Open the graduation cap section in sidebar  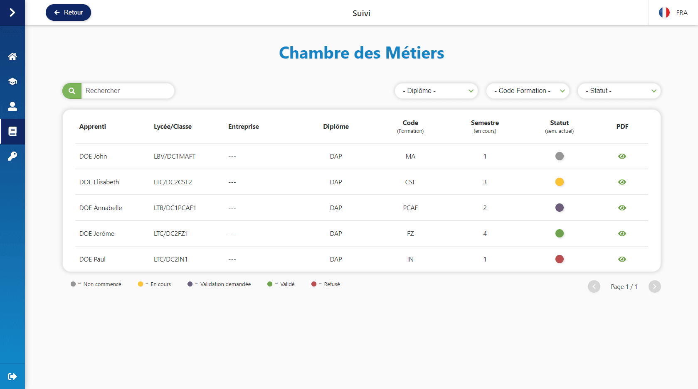(x=12, y=81)
